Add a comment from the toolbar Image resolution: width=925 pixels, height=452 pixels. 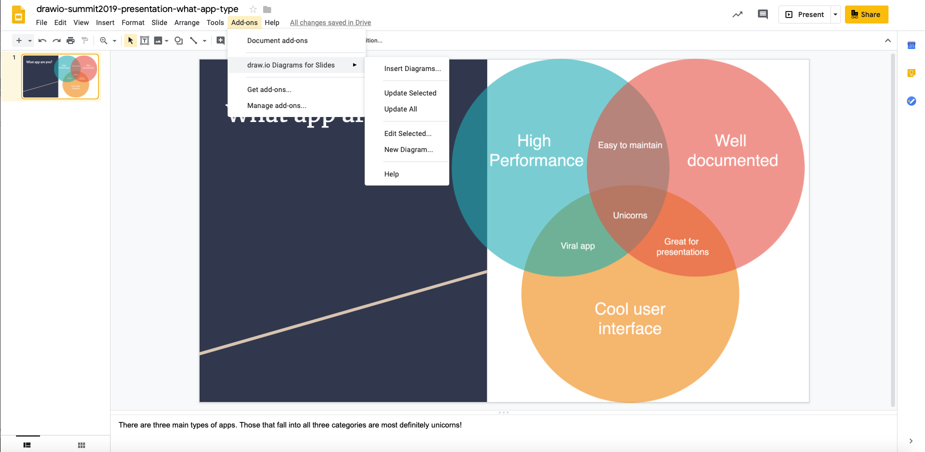[x=221, y=40]
